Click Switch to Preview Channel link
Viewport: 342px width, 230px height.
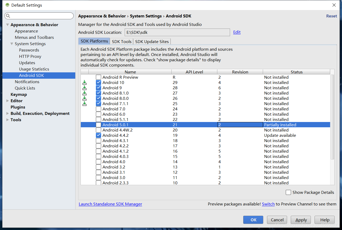[268, 204]
